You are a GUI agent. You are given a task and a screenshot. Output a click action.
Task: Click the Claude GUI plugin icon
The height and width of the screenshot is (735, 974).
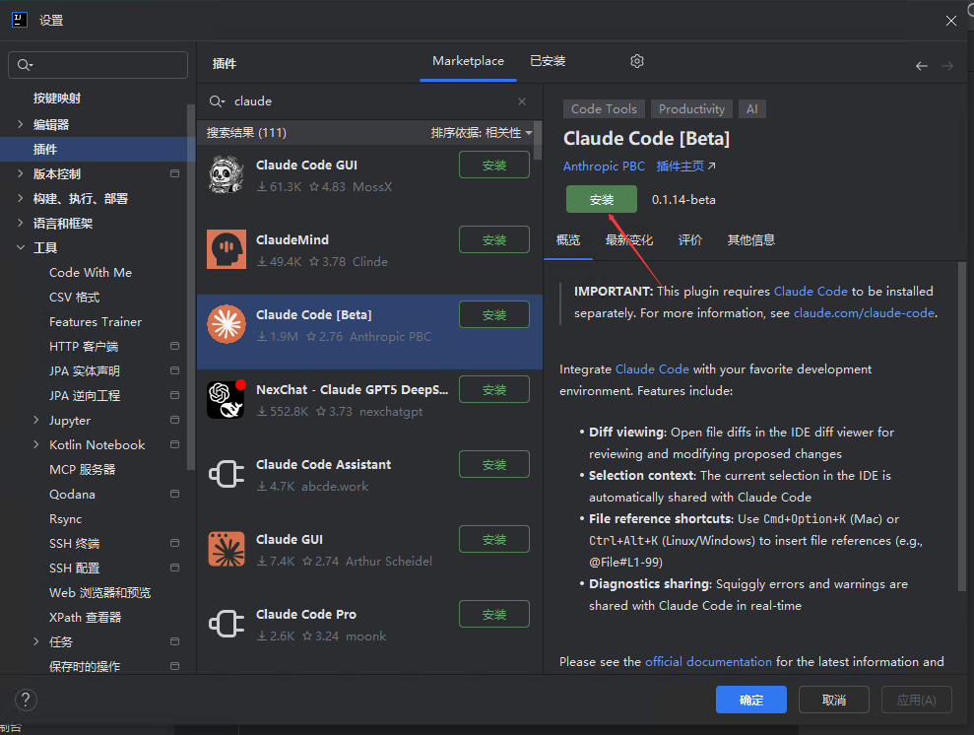[226, 549]
